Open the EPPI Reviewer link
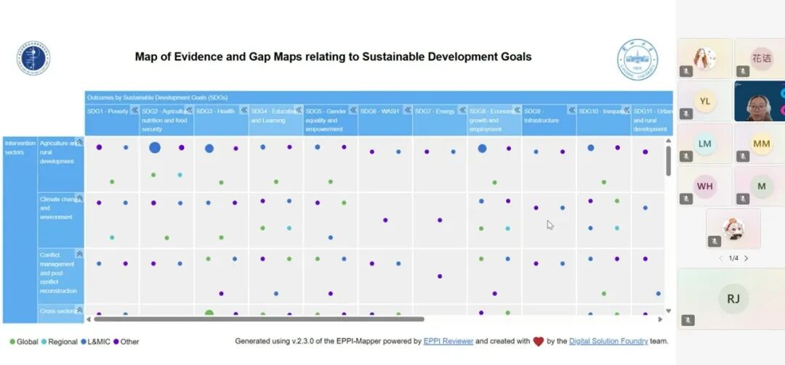Image resolution: width=785 pixels, height=365 pixels. tap(448, 341)
